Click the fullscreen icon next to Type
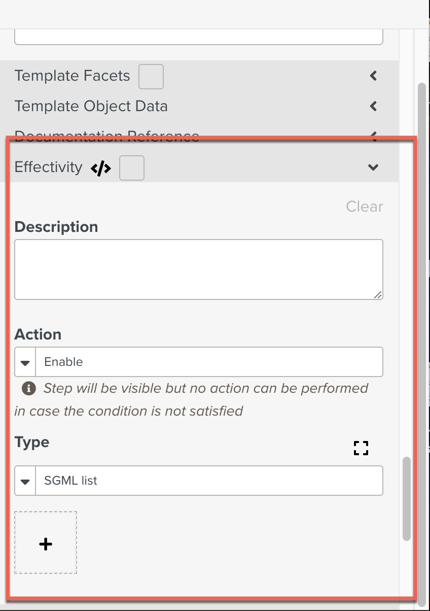The width and height of the screenshot is (430, 611). pyautogui.click(x=361, y=448)
